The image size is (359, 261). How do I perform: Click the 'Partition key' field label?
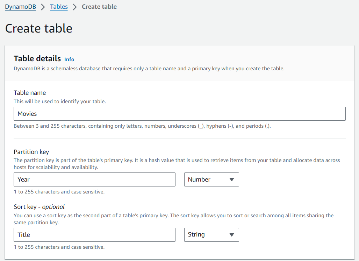click(31, 152)
